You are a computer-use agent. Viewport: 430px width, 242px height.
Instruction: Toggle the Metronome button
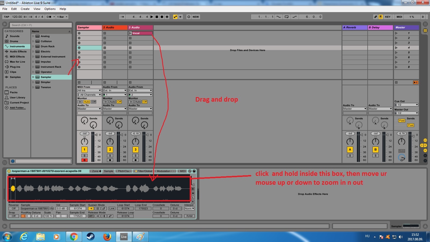48,17
